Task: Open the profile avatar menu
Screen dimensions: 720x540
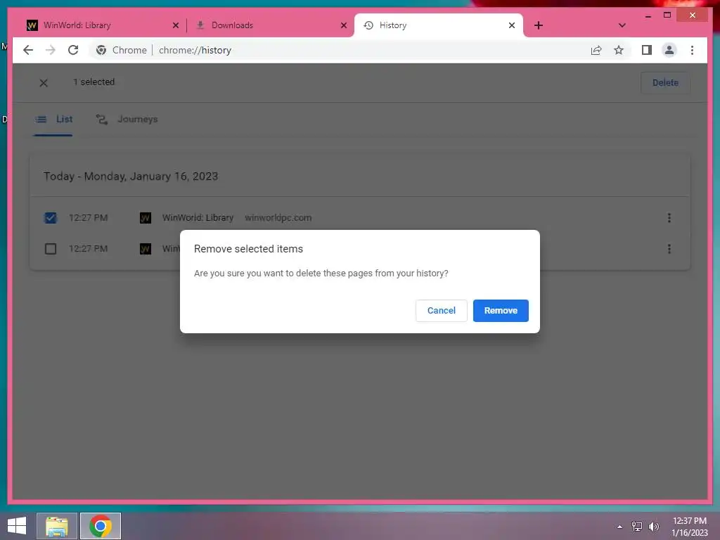Action: point(669,50)
